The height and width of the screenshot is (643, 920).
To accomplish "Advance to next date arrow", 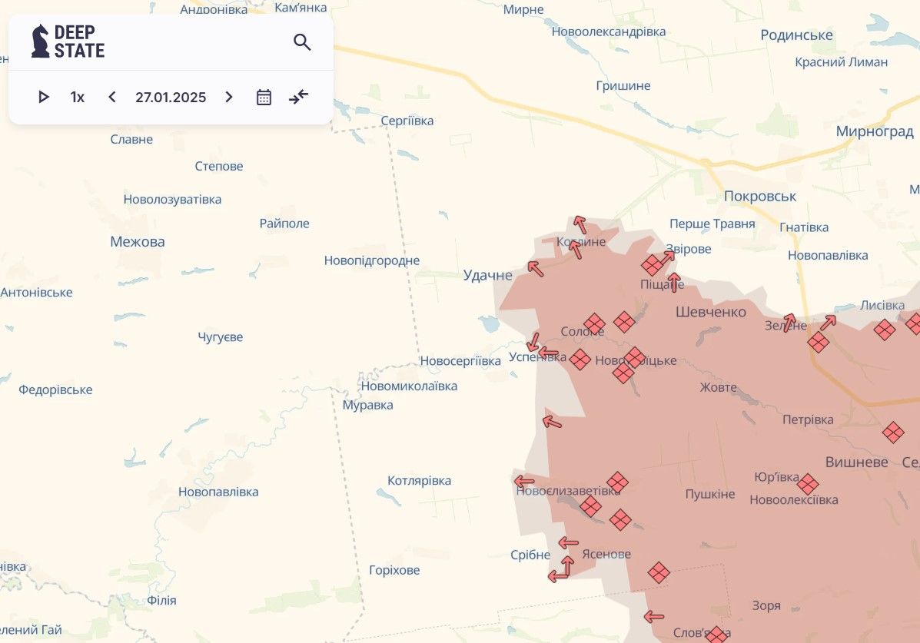I will click(229, 97).
